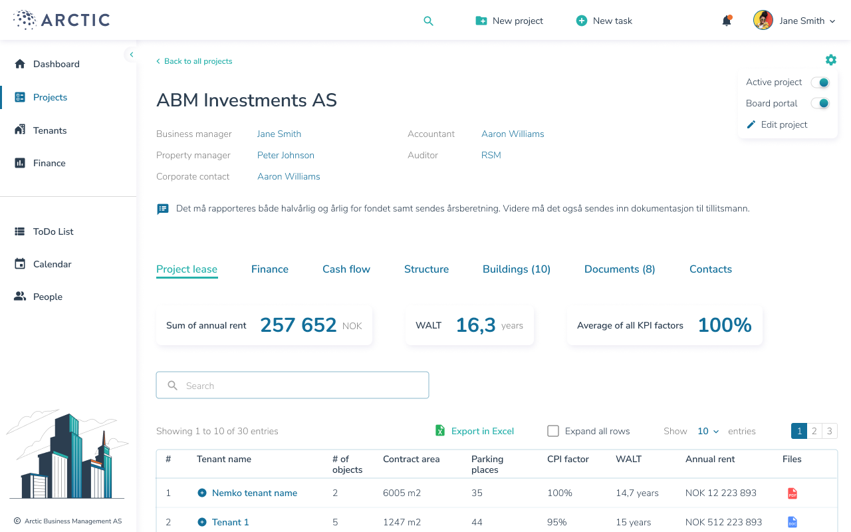Disable the Board portal switch
Viewport: 851px width, 532px height.
(820, 104)
